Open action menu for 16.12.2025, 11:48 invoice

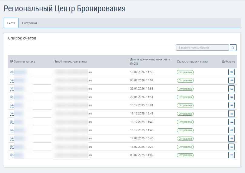pos(231,122)
